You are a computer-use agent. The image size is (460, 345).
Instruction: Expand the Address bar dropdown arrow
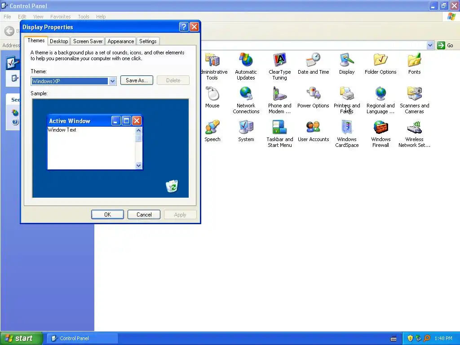point(430,45)
